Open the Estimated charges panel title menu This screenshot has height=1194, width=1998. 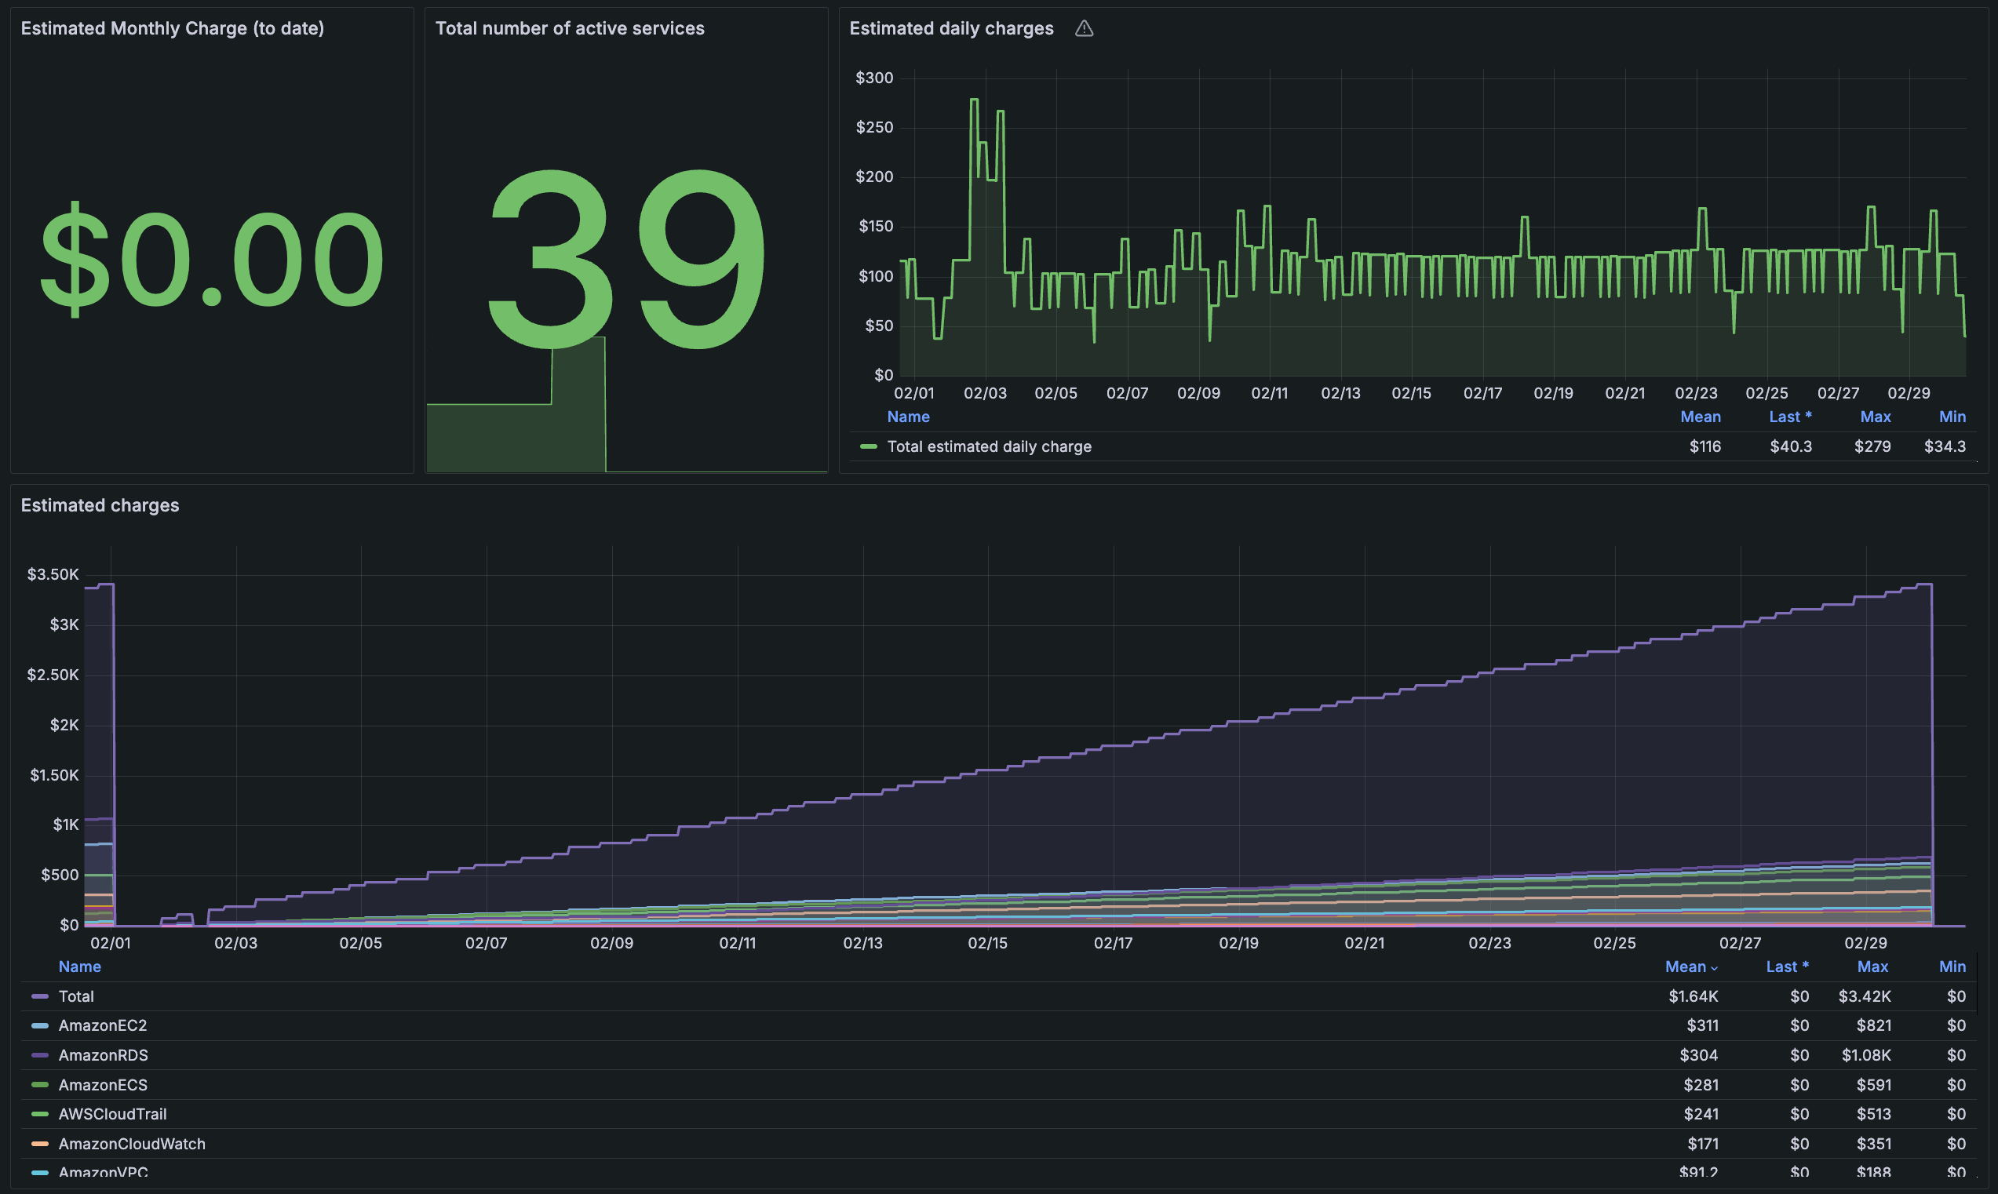(x=100, y=505)
